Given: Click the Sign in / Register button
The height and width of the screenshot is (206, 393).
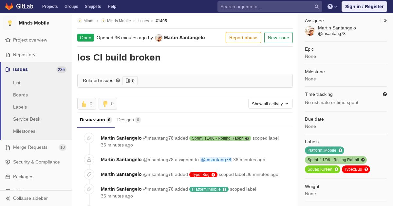Looking at the screenshot, I should pyautogui.click(x=364, y=7).
